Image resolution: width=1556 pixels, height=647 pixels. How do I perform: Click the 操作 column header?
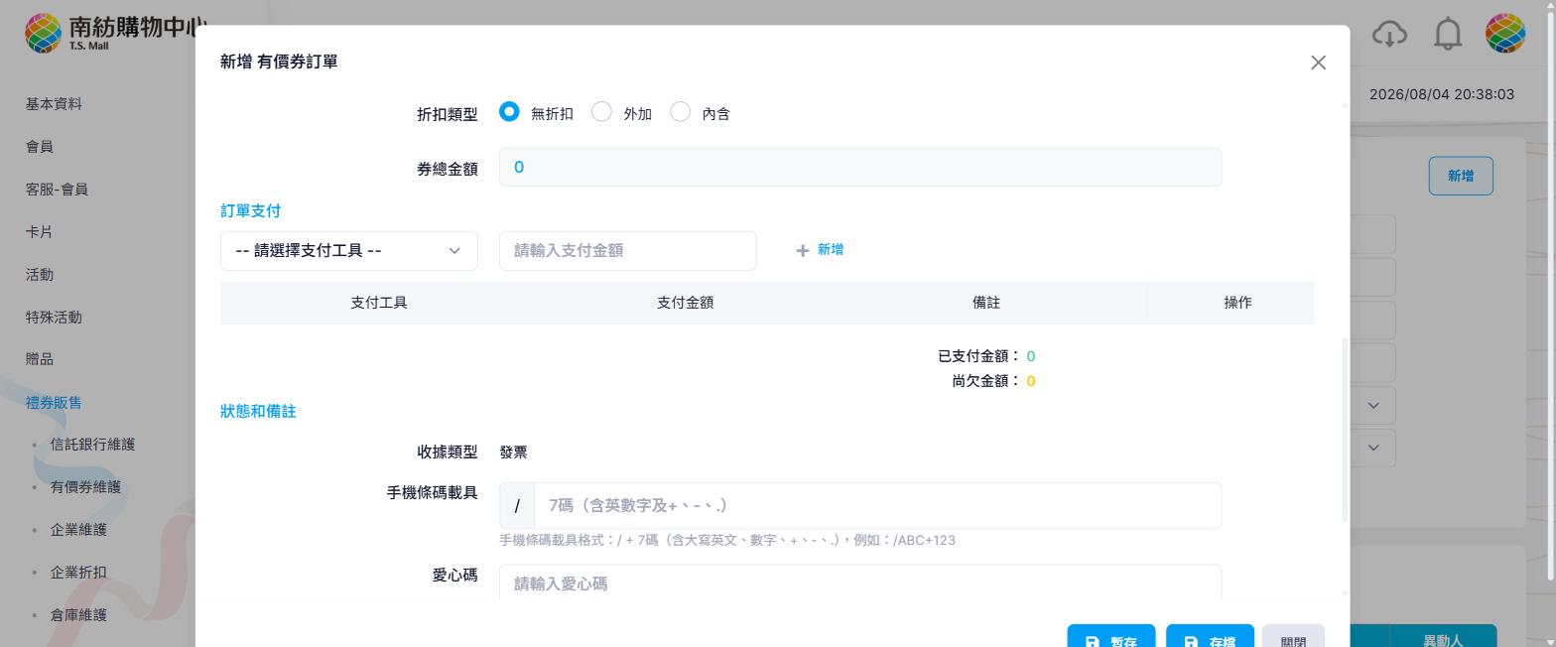click(1237, 303)
